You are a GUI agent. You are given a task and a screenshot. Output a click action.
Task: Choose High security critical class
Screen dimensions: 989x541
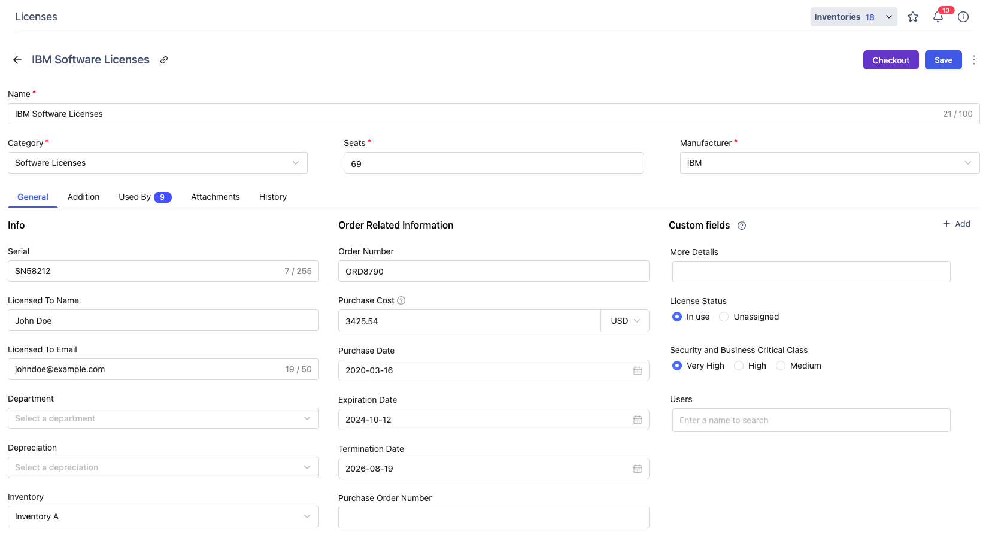point(739,366)
